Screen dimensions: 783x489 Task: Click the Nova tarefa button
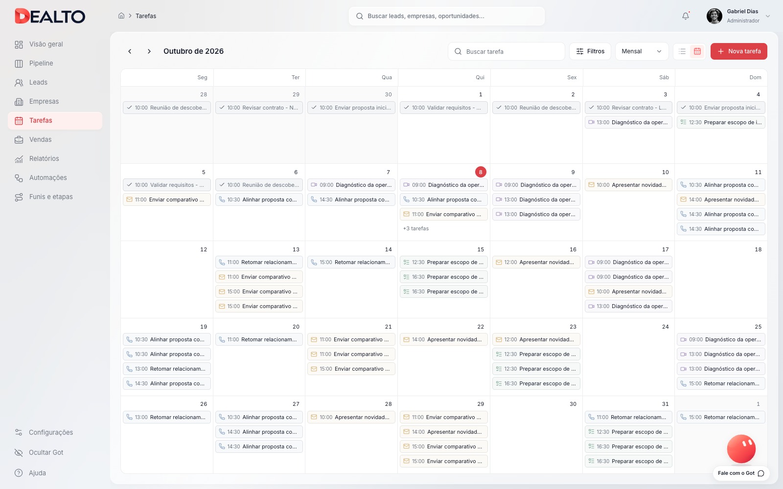(x=739, y=51)
